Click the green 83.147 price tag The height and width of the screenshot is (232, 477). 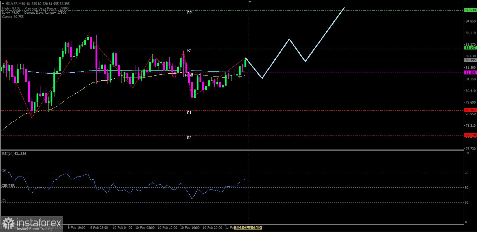tap(470, 47)
